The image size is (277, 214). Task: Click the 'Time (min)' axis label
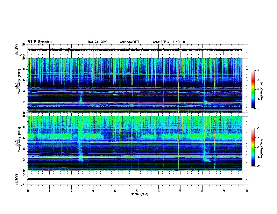140,194
